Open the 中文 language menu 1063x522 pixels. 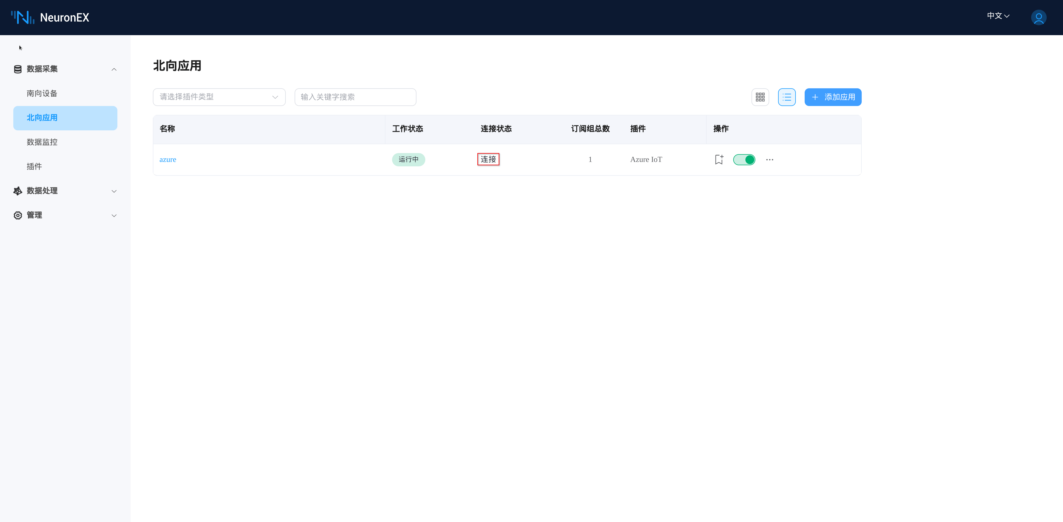(998, 16)
